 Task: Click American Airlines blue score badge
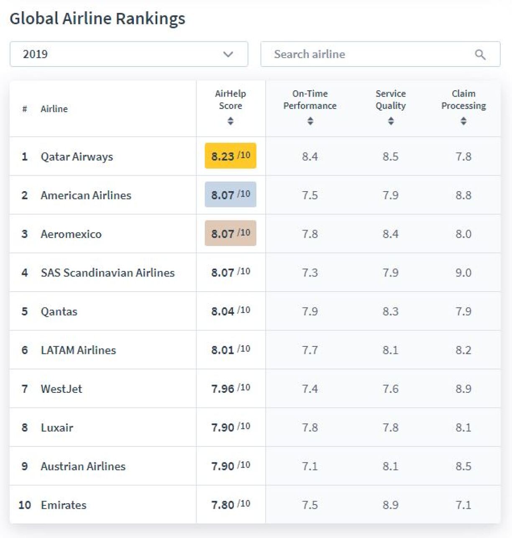(230, 195)
